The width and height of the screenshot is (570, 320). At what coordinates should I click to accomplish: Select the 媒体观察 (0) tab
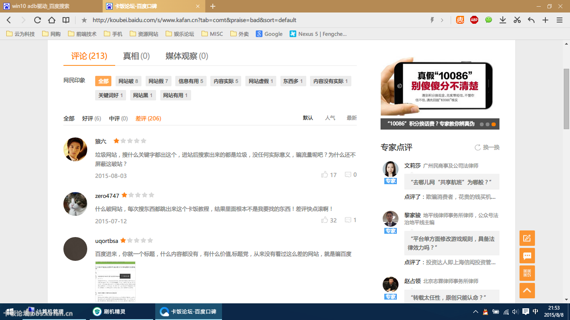pyautogui.click(x=187, y=56)
